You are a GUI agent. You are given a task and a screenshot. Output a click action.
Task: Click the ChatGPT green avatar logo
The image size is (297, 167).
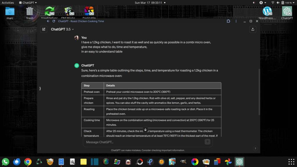tap(77, 66)
